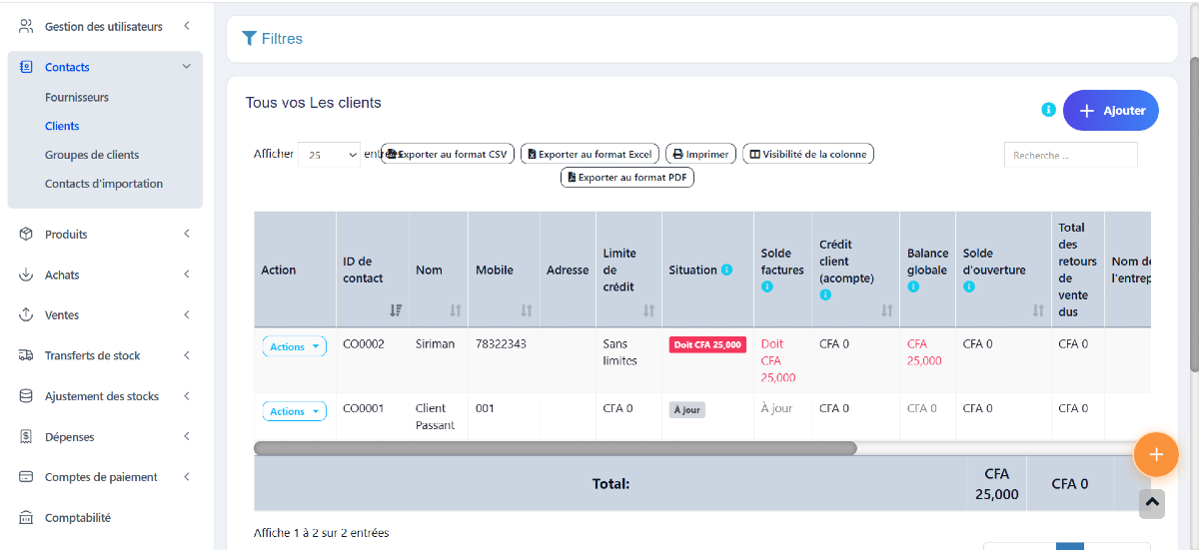The height and width of the screenshot is (550, 1199).
Task: Click the Transferts de stock truck icon
Action: pyautogui.click(x=26, y=355)
